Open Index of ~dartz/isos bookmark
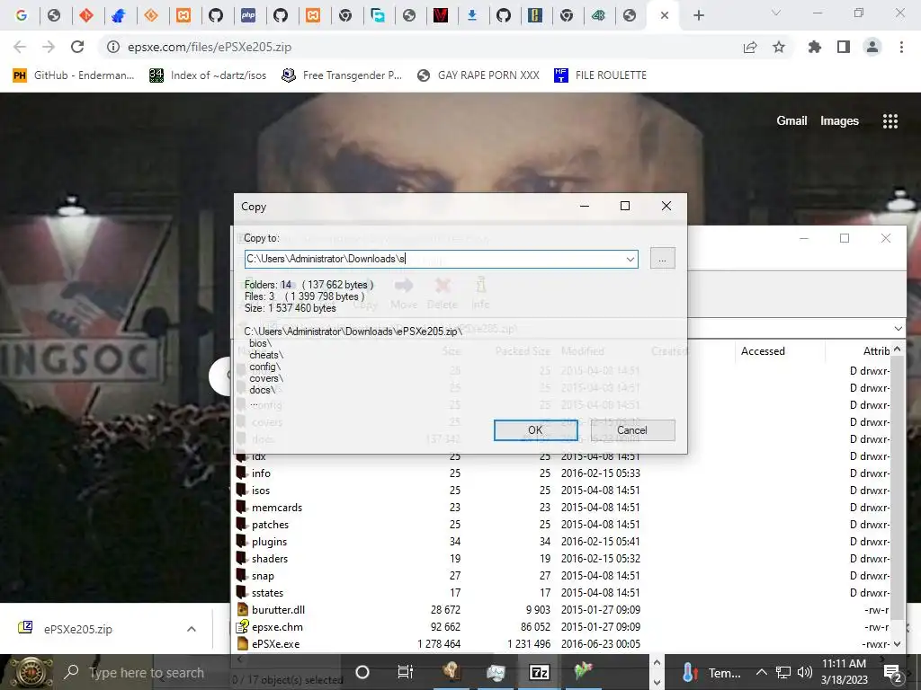 click(208, 75)
